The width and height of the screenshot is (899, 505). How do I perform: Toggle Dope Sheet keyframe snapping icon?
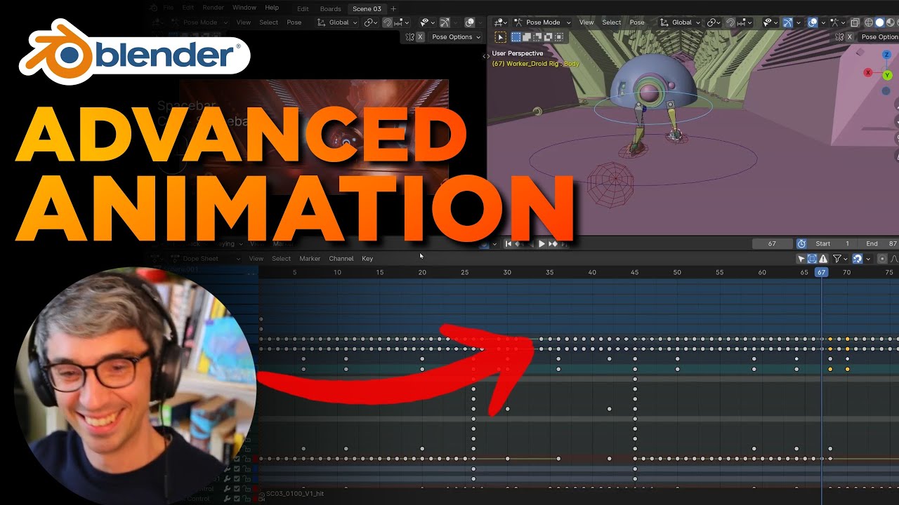click(857, 259)
